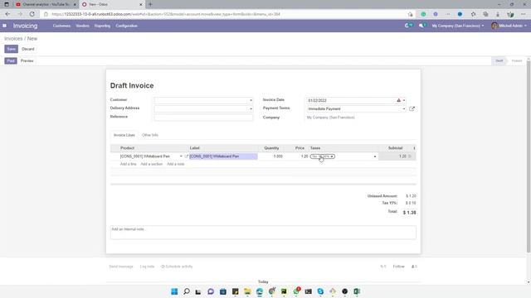Open Excel from taskbar
Screen dimensions: 531x298
(x=357, y=291)
